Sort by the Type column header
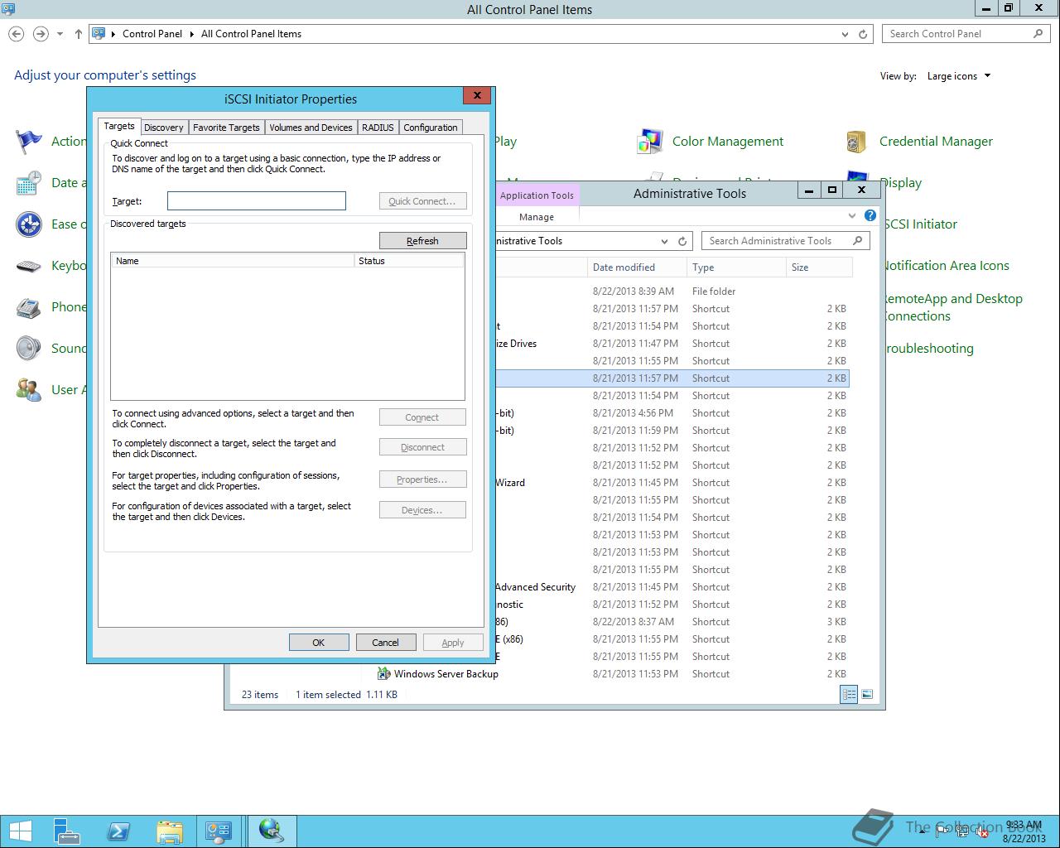 (736, 267)
